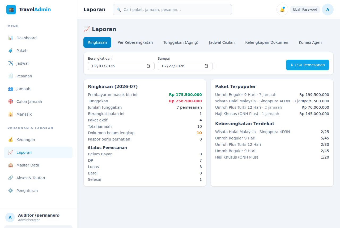
Task: Open the notification bell icon
Action: 282,10
